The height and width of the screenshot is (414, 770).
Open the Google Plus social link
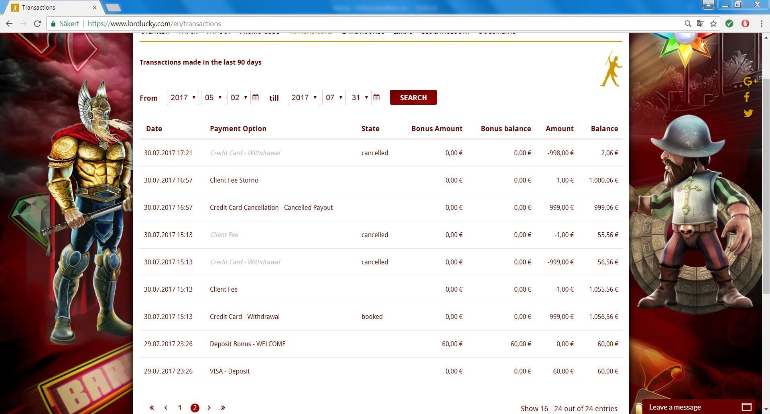click(750, 81)
